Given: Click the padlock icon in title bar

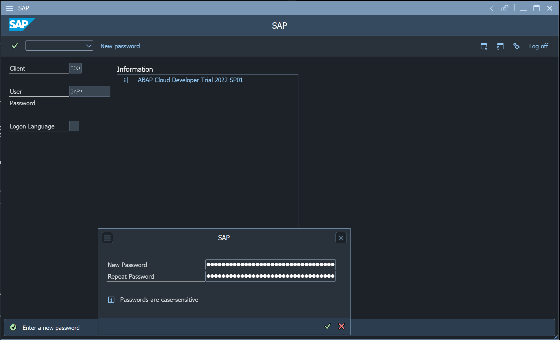Looking at the screenshot, I should tap(505, 8).
